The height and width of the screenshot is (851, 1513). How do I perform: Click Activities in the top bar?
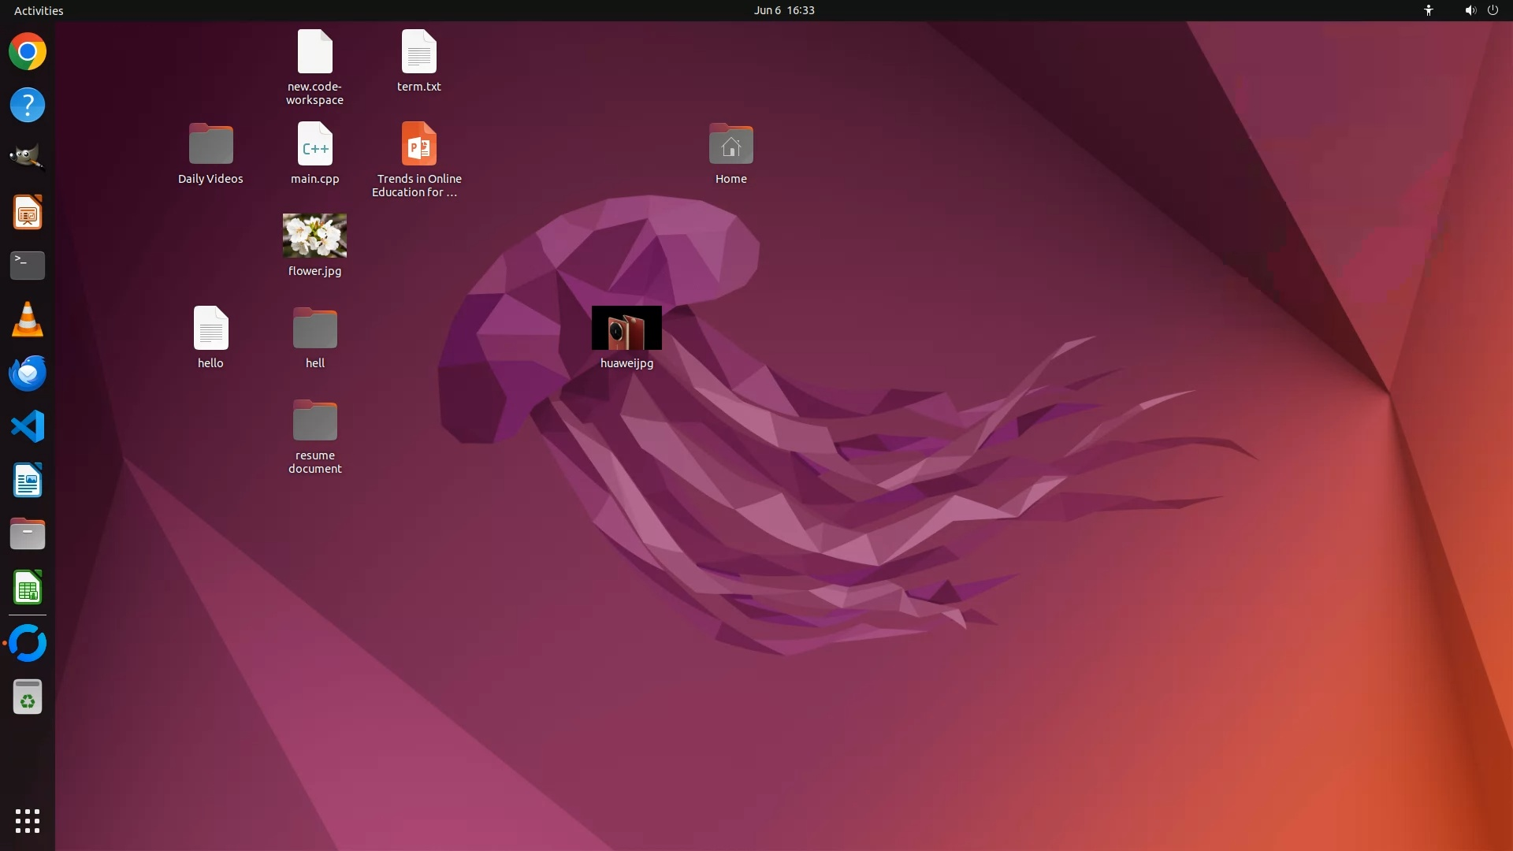39,10
